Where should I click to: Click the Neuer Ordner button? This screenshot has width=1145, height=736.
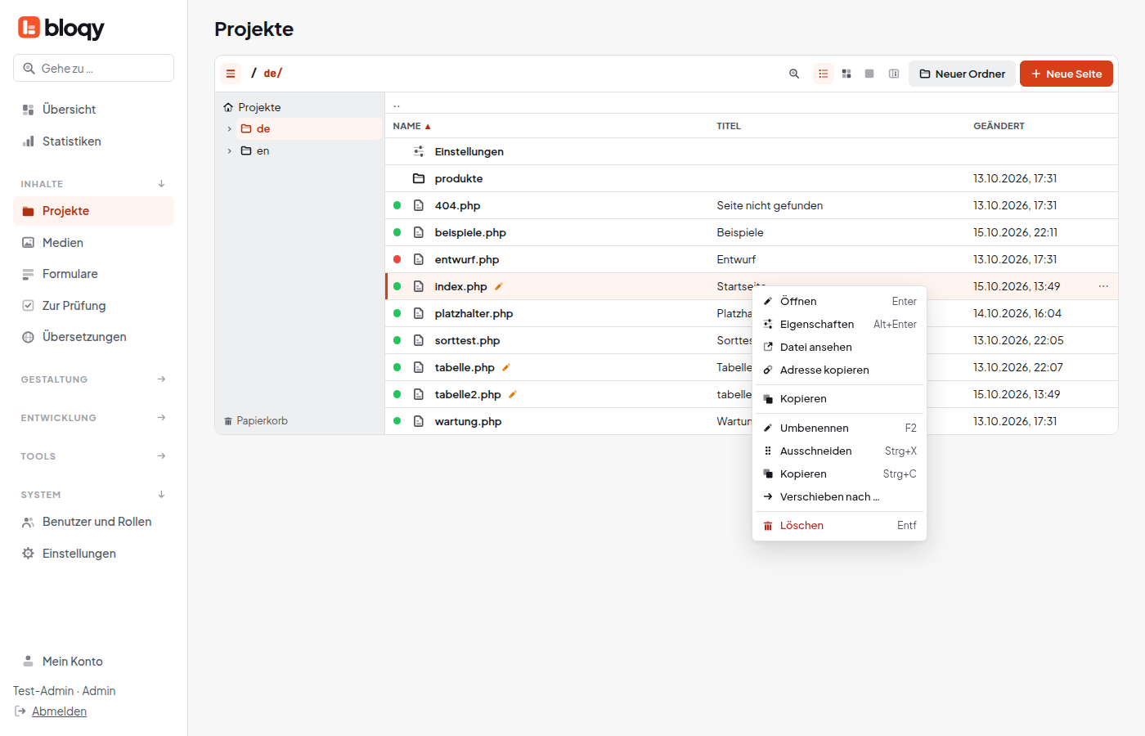coord(962,74)
